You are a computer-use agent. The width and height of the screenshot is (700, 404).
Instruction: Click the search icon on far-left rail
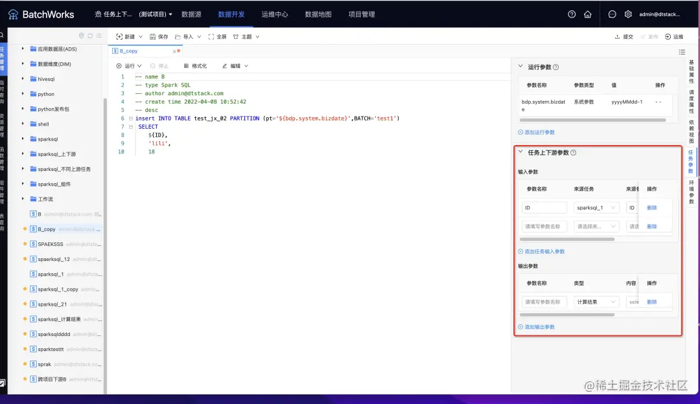2,35
